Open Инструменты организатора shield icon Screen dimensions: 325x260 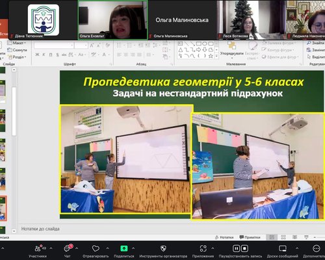(163, 248)
